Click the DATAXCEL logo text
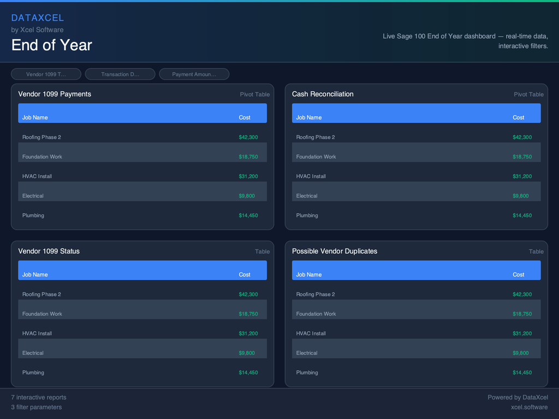The image size is (559, 419). click(38, 18)
